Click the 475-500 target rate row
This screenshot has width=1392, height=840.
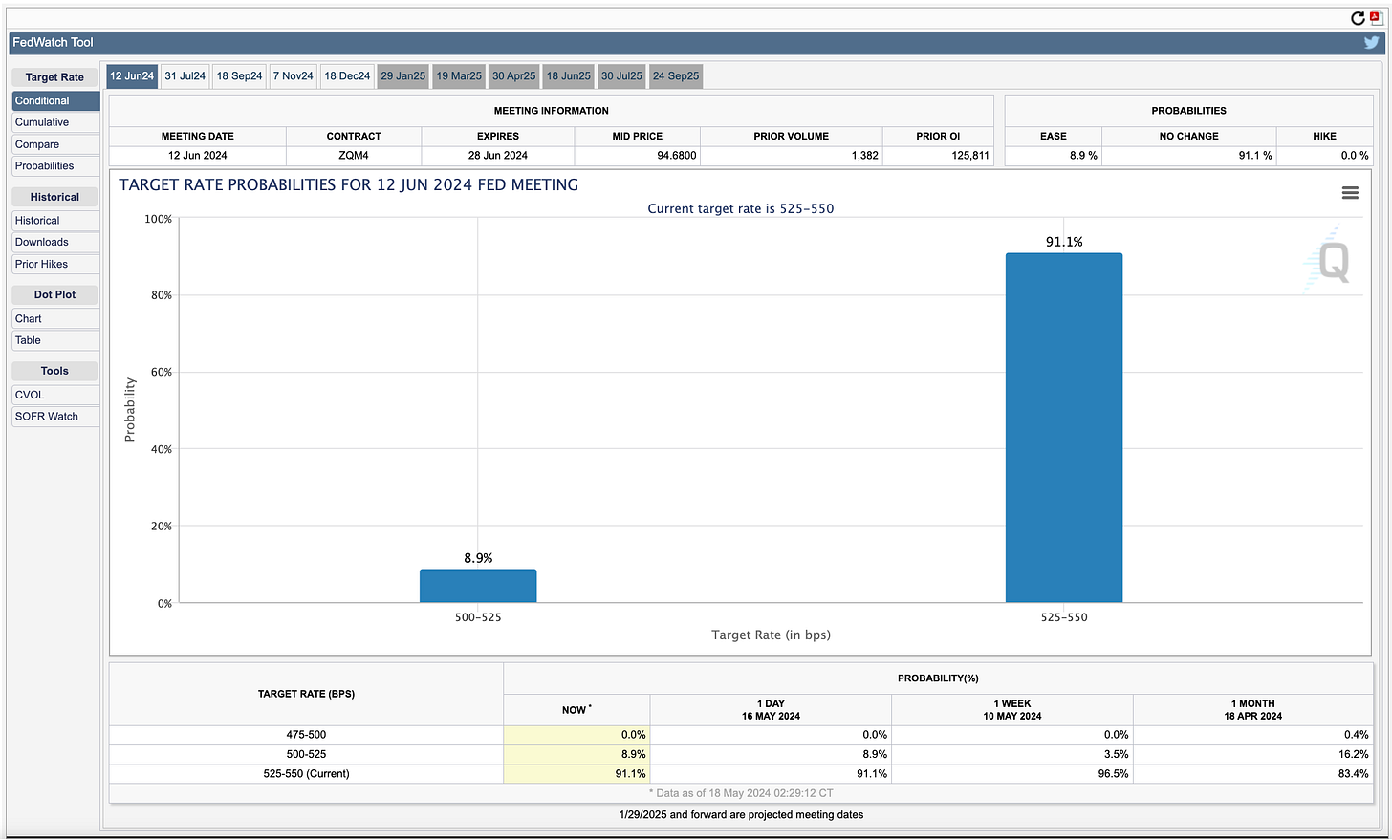741,735
